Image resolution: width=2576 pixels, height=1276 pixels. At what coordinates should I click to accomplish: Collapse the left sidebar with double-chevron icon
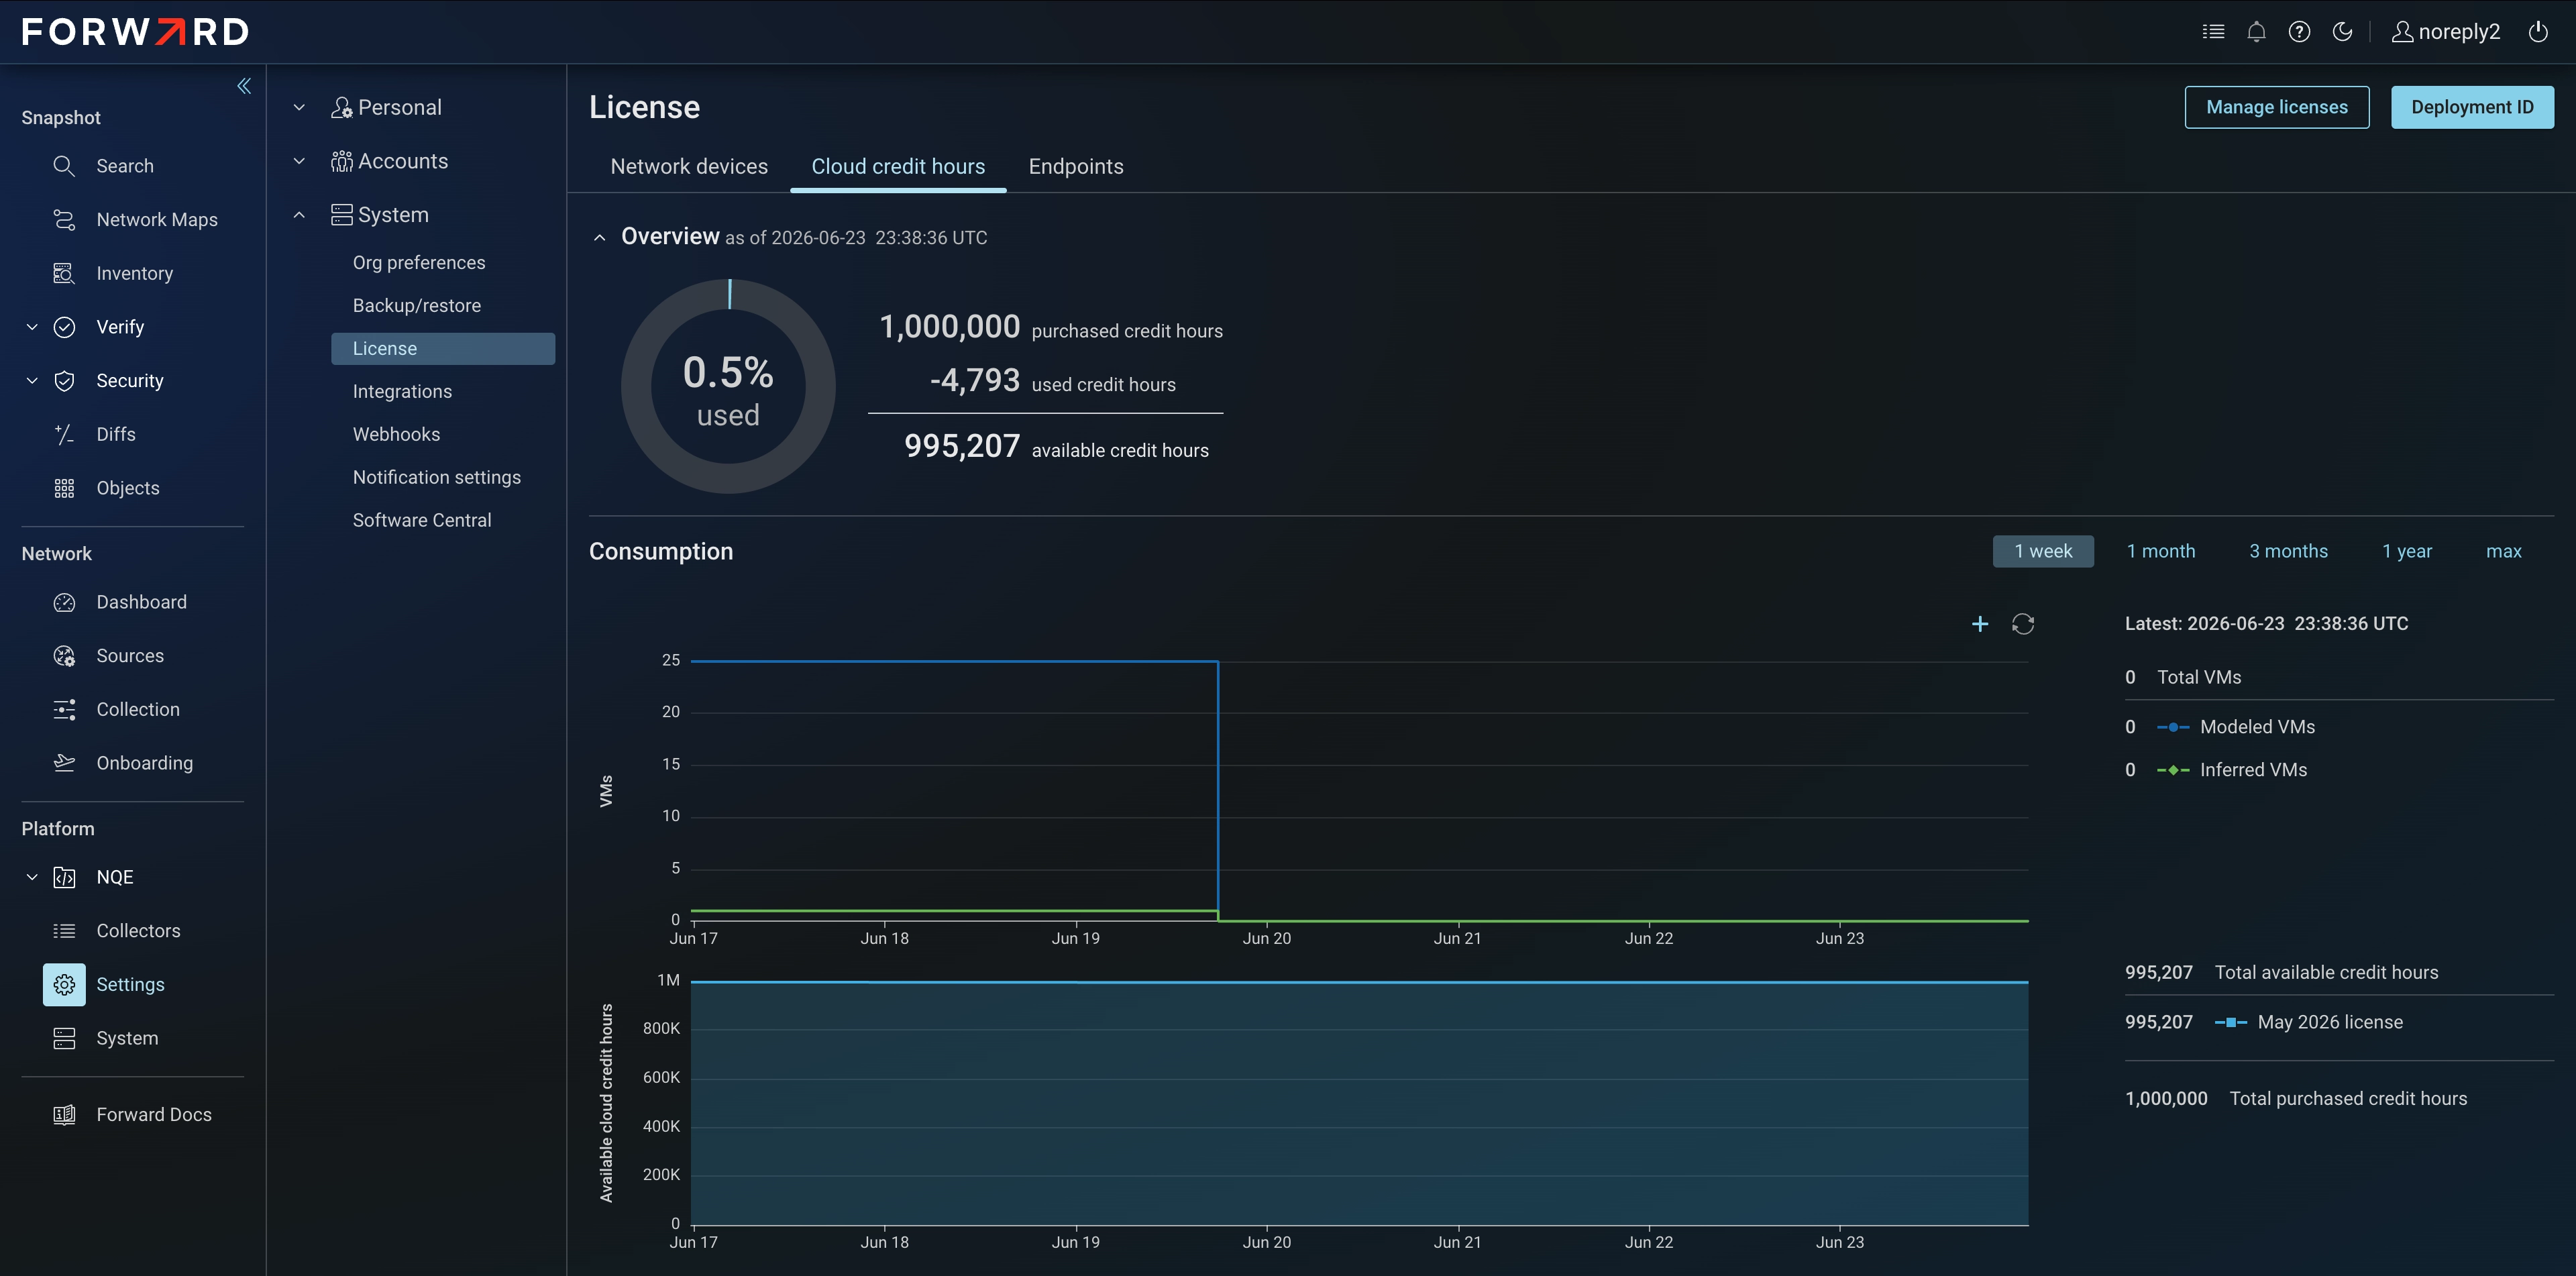pos(244,86)
